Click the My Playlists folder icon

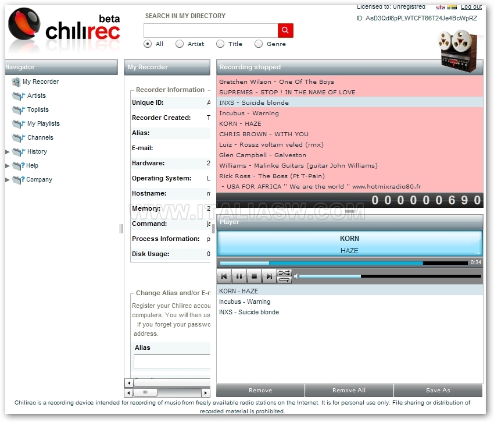click(18, 124)
